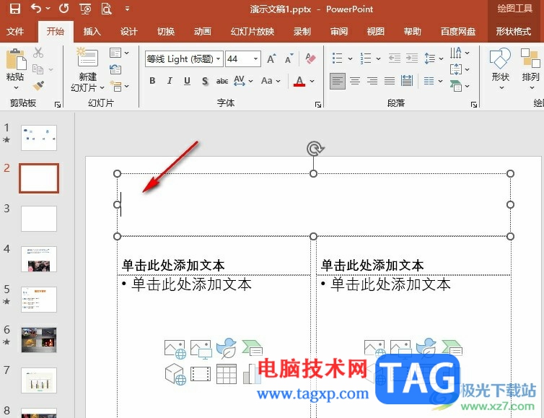Click left placeholder heading 单击此处添加文本

(x=173, y=265)
